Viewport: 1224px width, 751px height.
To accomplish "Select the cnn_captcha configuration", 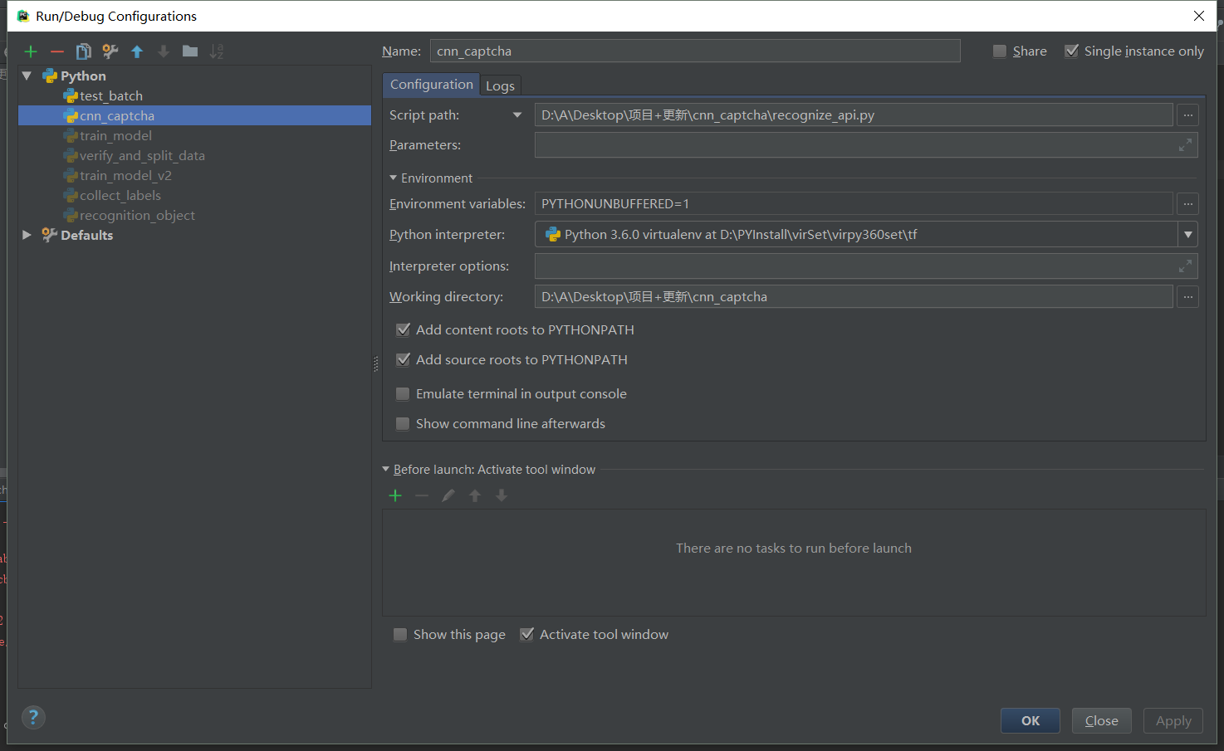I will pyautogui.click(x=194, y=116).
